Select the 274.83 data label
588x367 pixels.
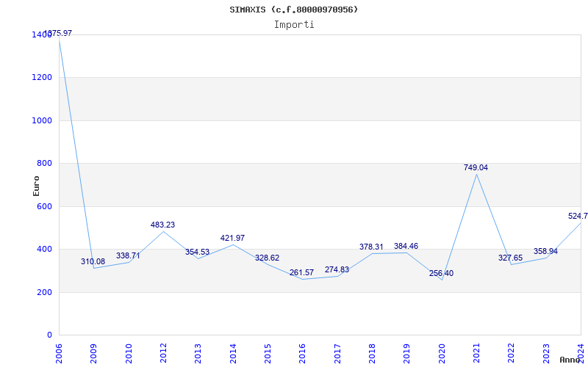point(337,269)
